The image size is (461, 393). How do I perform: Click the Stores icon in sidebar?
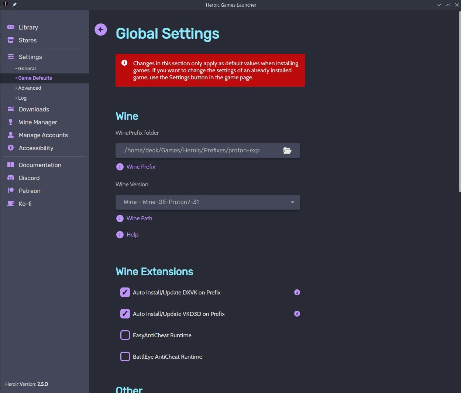point(10,40)
